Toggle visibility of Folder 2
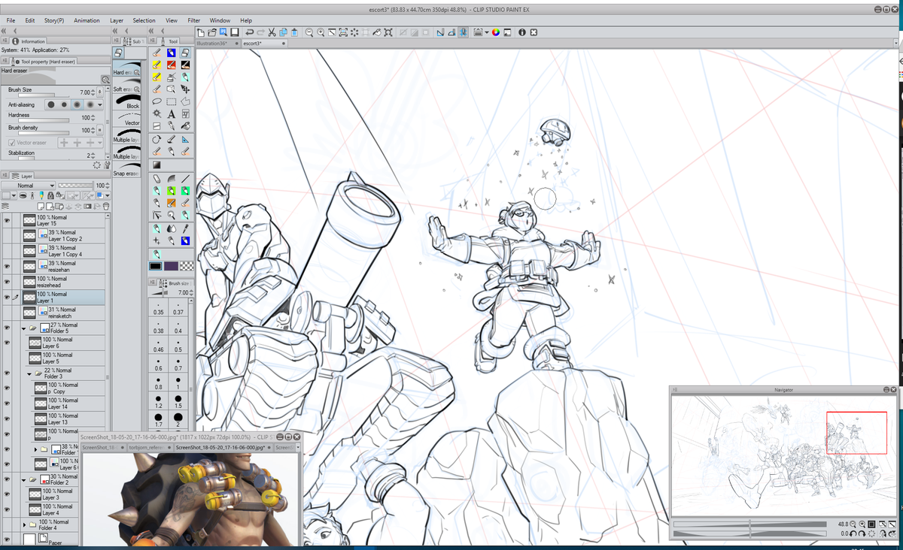The width and height of the screenshot is (903, 550). (7, 479)
